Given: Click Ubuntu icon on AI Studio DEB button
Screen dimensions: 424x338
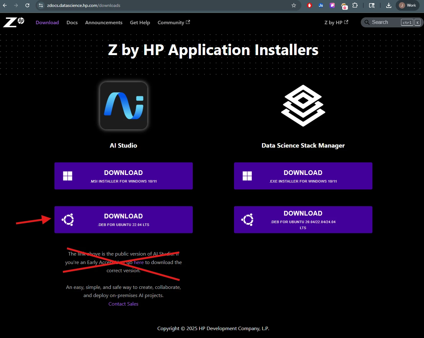Looking at the screenshot, I should (68, 220).
